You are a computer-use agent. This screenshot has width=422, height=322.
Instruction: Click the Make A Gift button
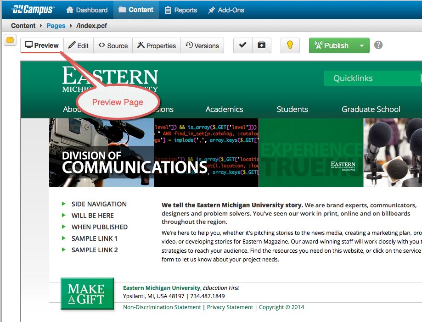tap(87, 294)
